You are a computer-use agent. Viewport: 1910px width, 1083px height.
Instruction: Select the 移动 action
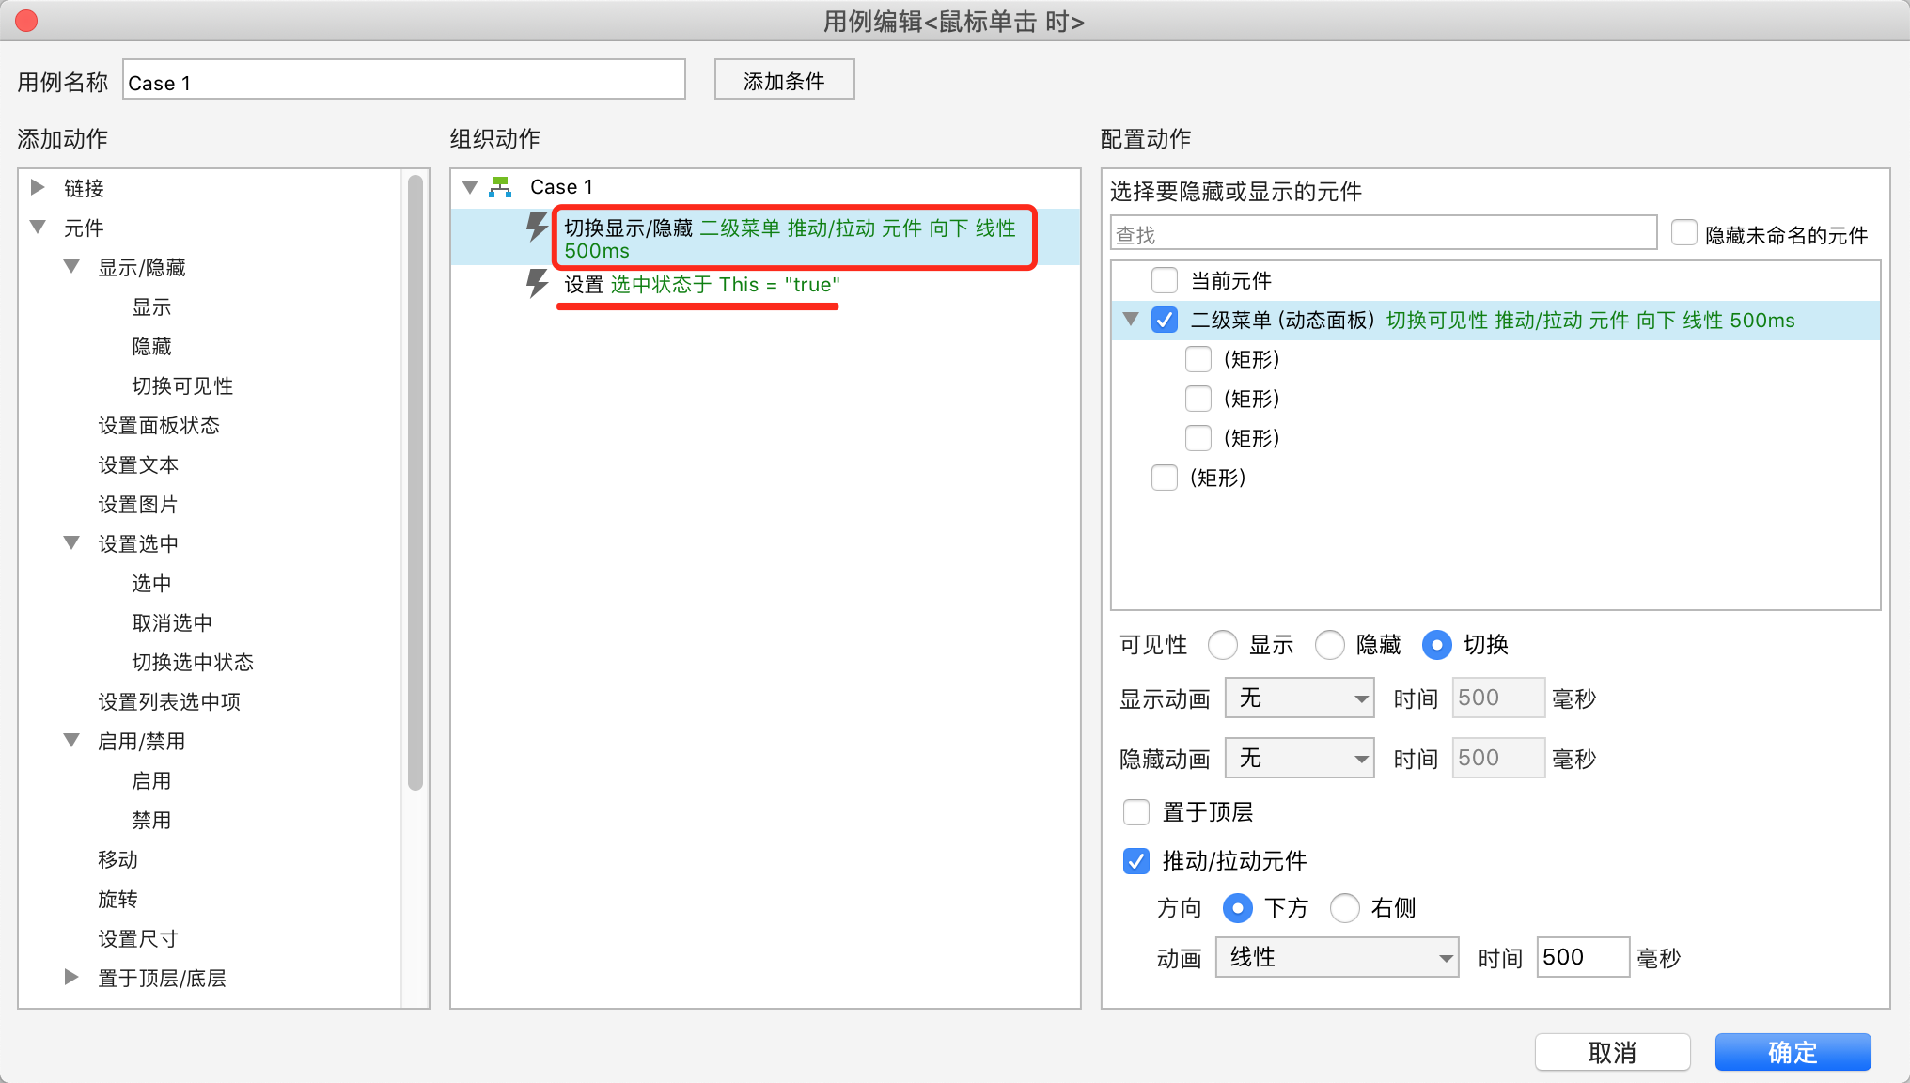pos(117,859)
